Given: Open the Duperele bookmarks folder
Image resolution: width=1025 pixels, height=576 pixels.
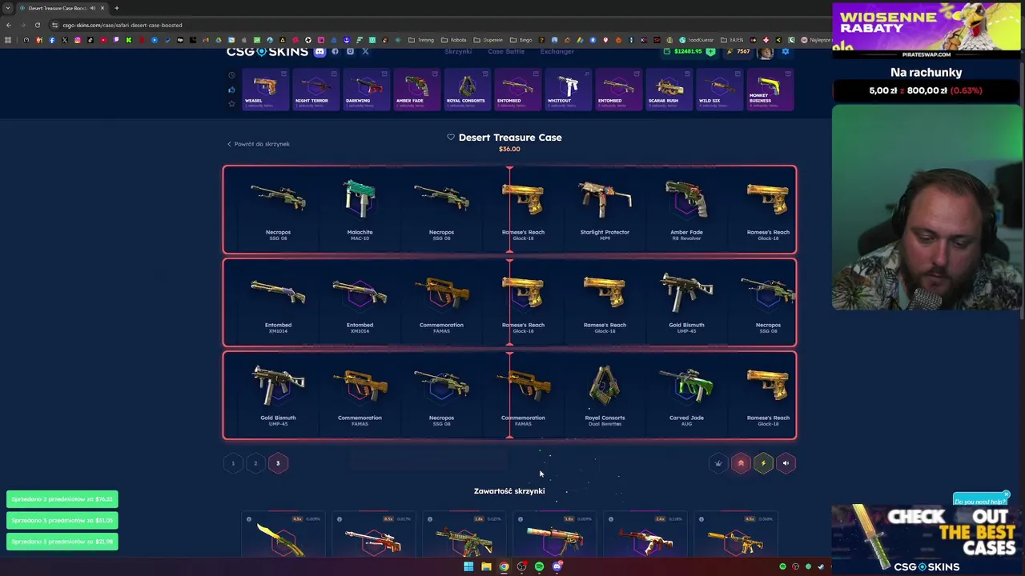Looking at the screenshot, I should (488, 40).
